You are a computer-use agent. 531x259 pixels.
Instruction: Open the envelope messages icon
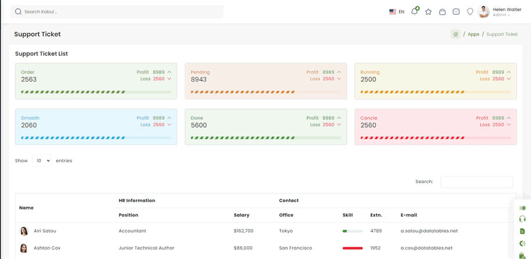456,12
